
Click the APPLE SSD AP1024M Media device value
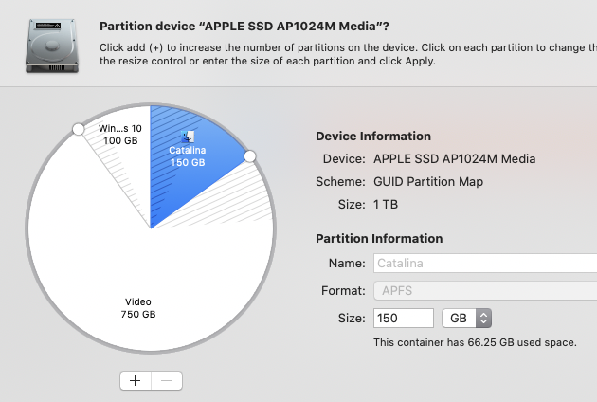454,159
